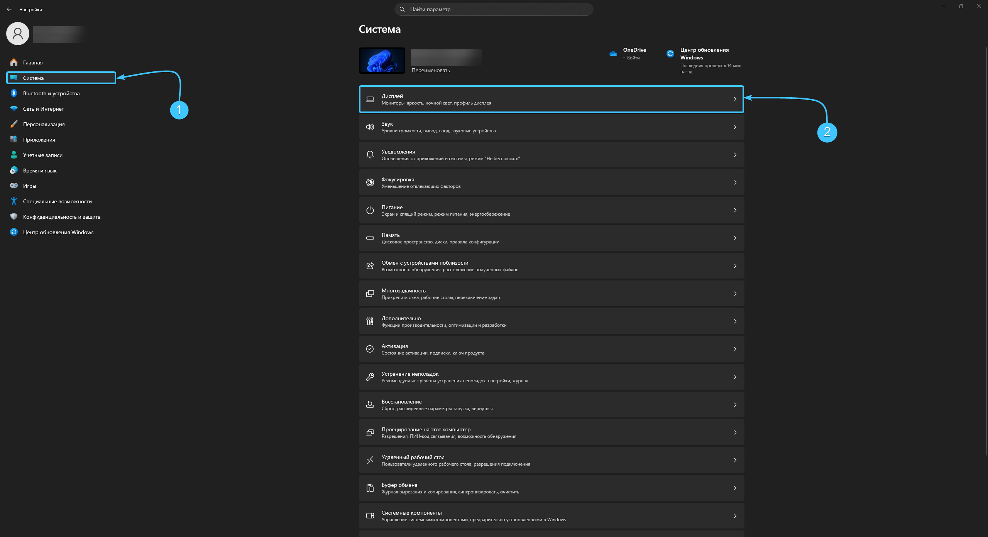The width and height of the screenshot is (988, 537).
Task: Select Приложения in the sidebar
Action: coord(39,140)
